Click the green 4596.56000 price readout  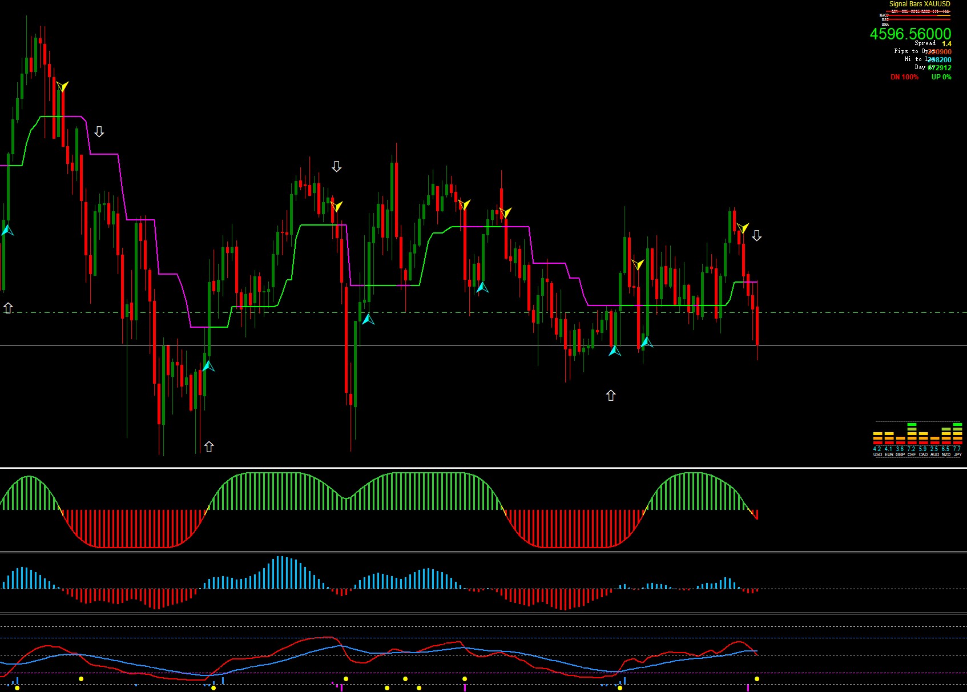(x=910, y=34)
